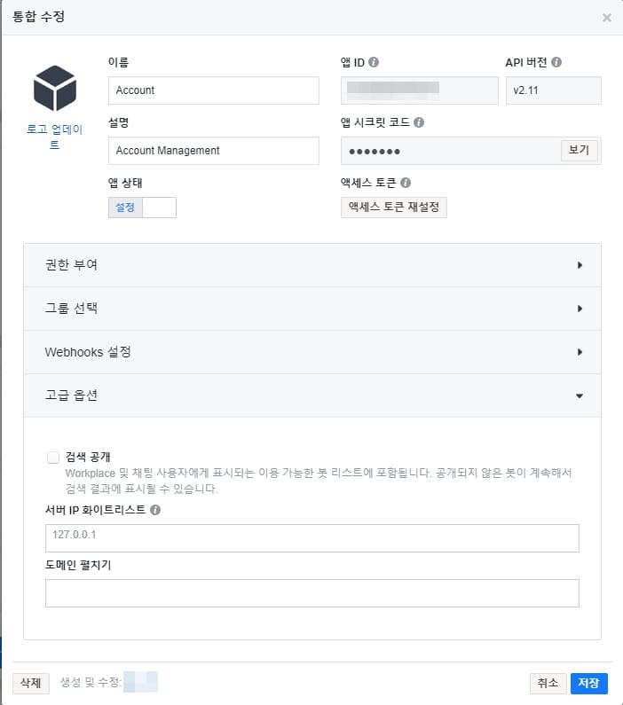623x705 pixels.
Task: Click the 저장 button
Action: (x=588, y=684)
